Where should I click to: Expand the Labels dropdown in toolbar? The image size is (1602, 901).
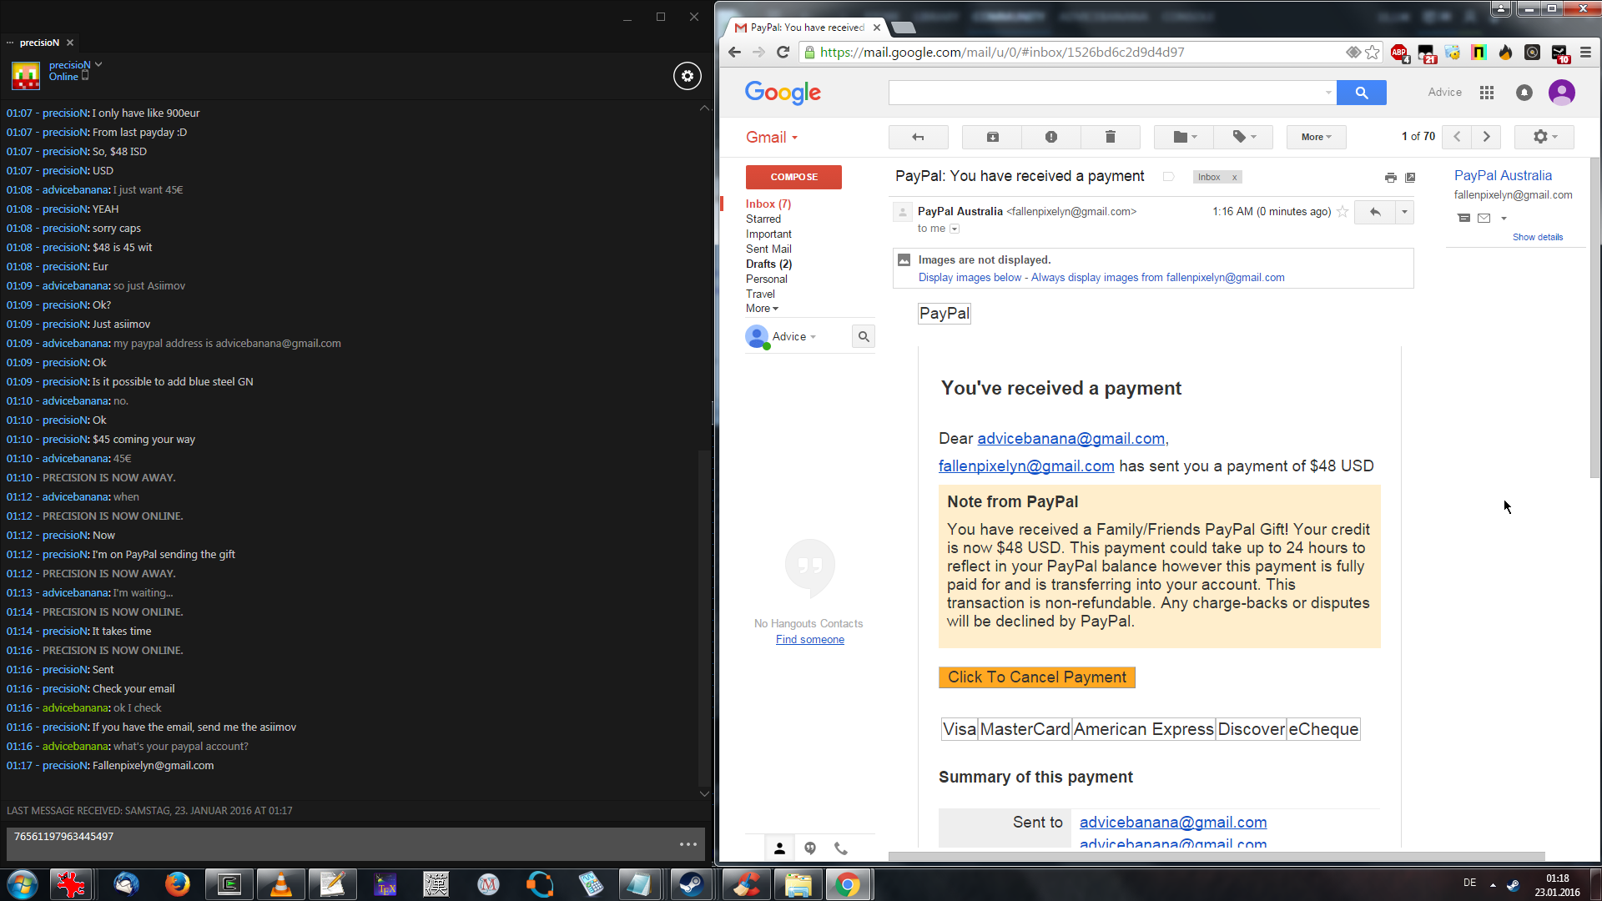(1243, 137)
